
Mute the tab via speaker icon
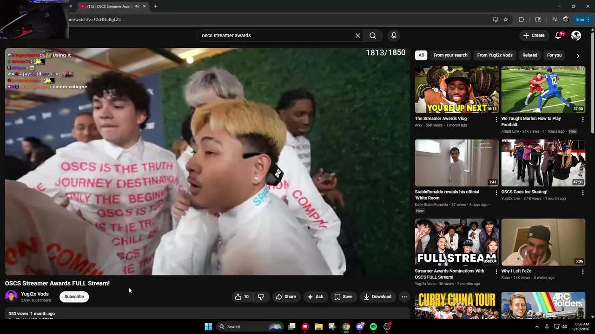pos(137,6)
